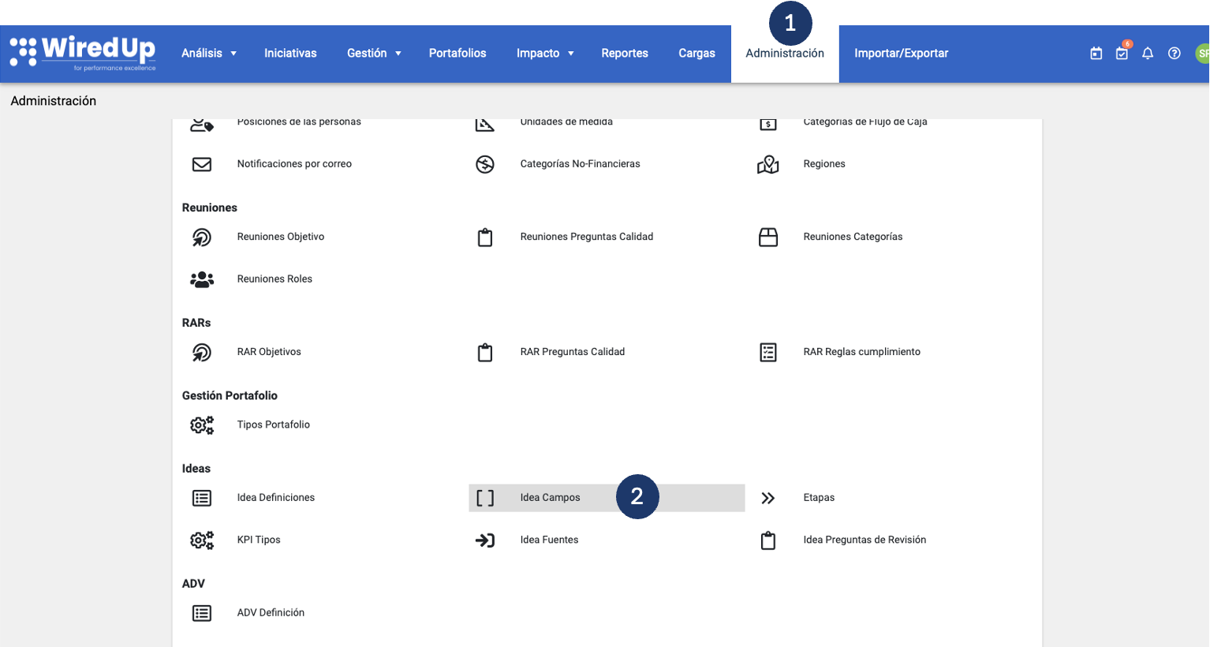Select the Administración tab

[785, 53]
